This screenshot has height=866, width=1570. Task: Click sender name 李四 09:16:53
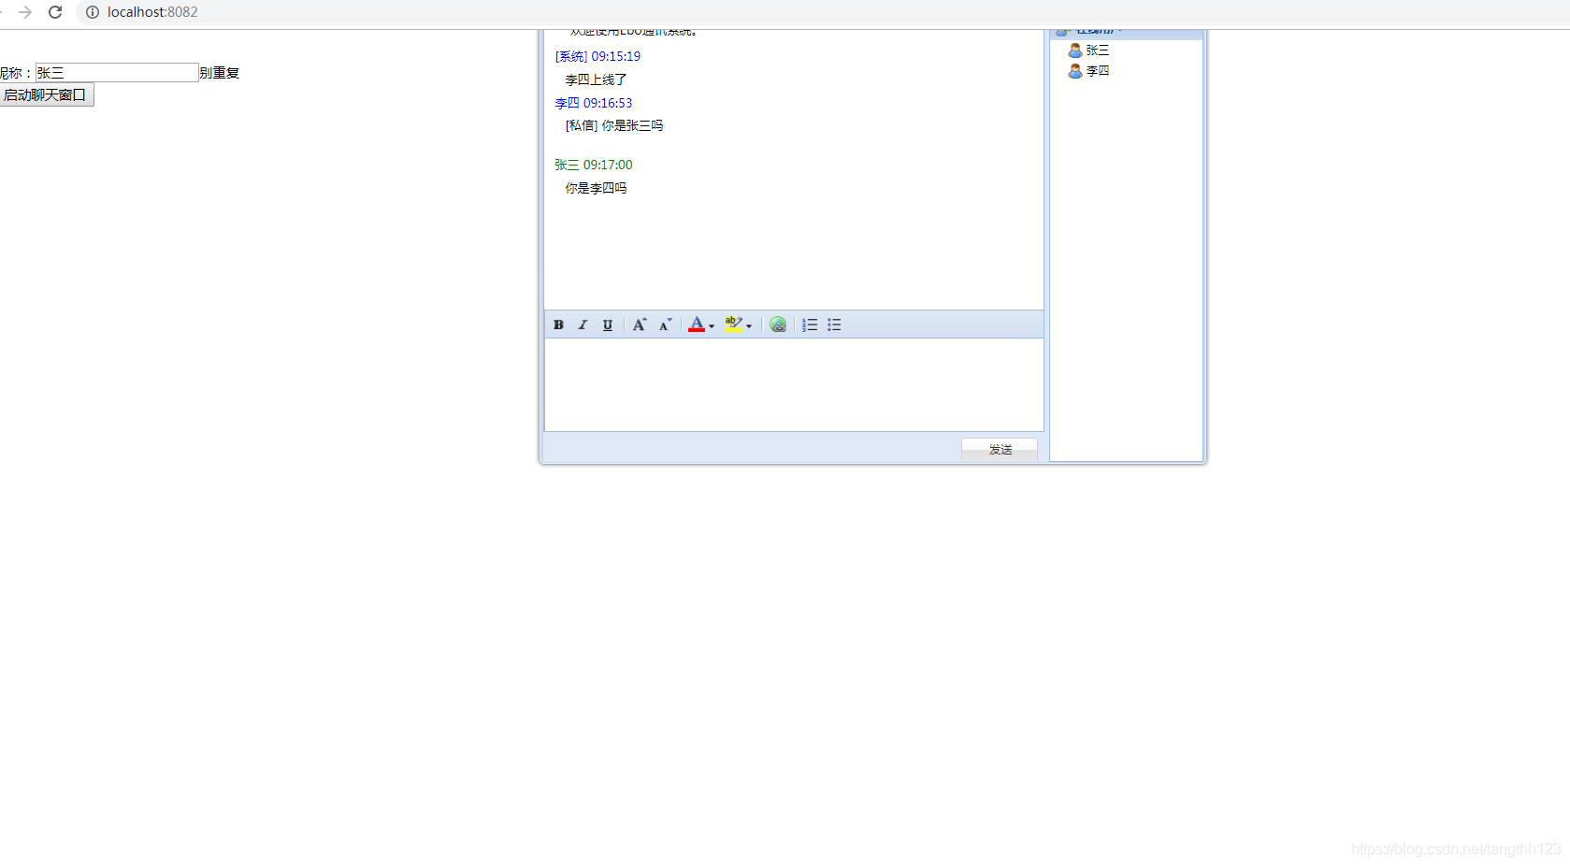594,103
